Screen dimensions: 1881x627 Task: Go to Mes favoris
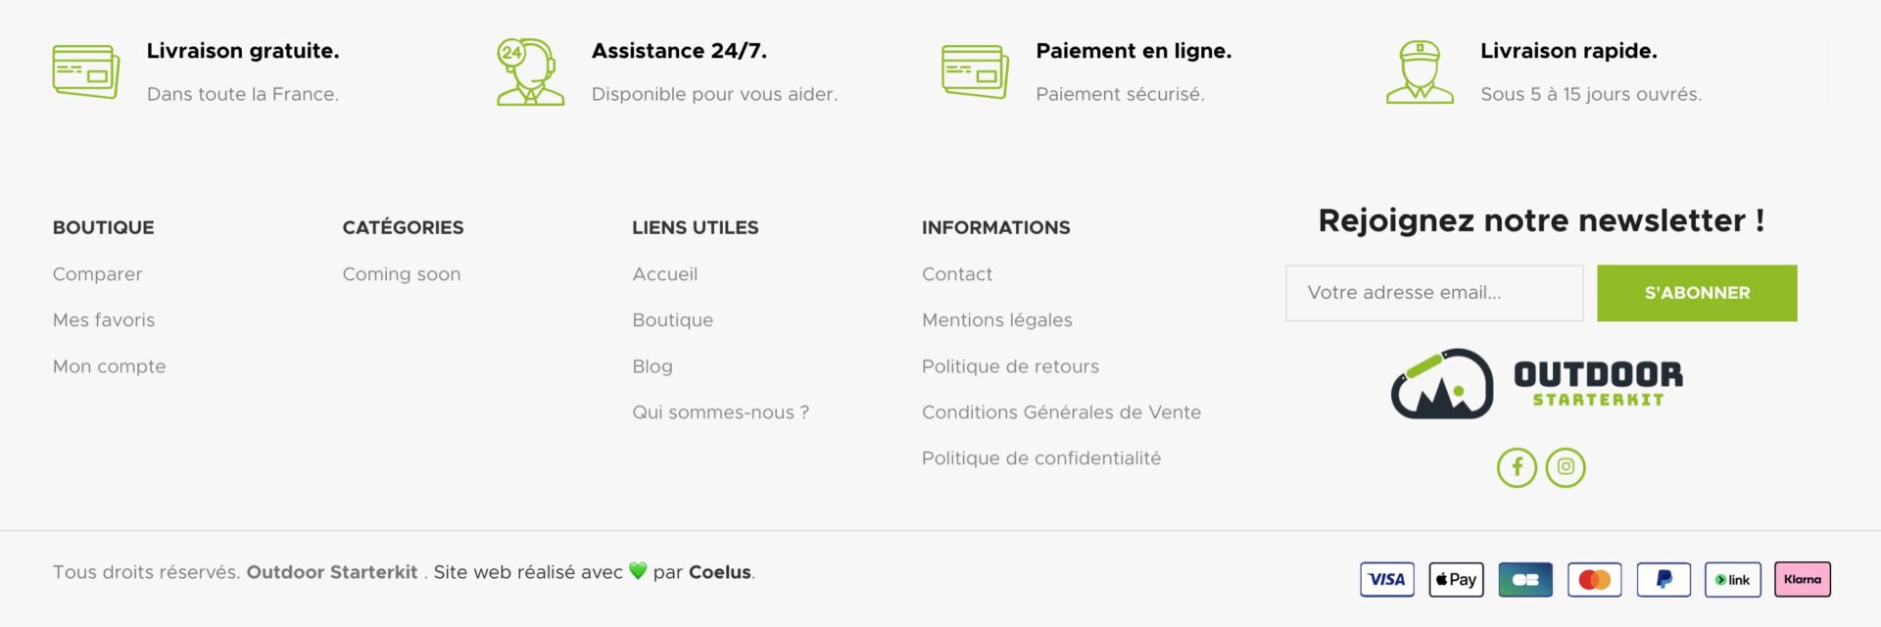pos(104,319)
